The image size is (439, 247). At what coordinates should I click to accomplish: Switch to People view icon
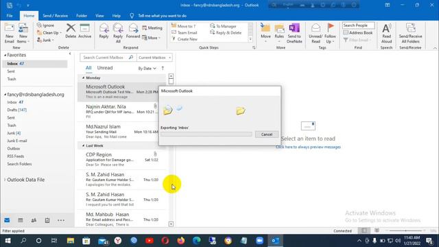coord(34,220)
